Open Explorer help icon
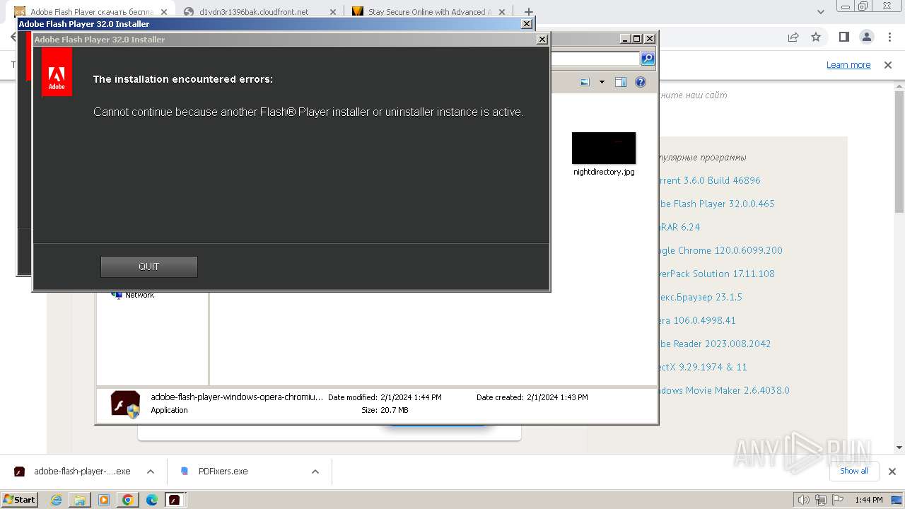 tap(641, 82)
